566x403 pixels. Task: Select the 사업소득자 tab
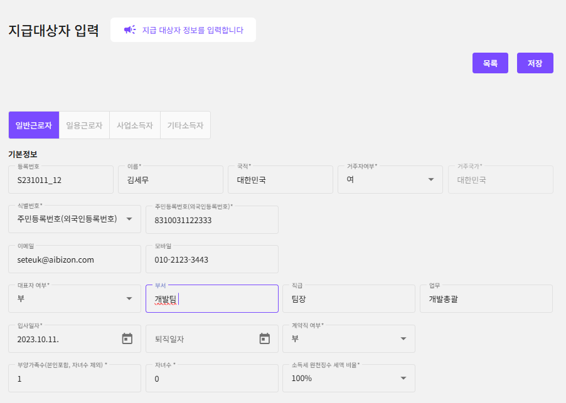(x=135, y=125)
